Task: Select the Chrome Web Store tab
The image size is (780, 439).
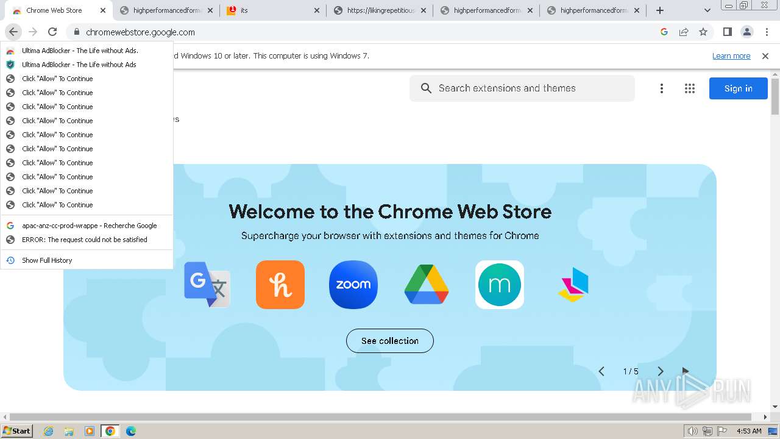Action: point(60,10)
